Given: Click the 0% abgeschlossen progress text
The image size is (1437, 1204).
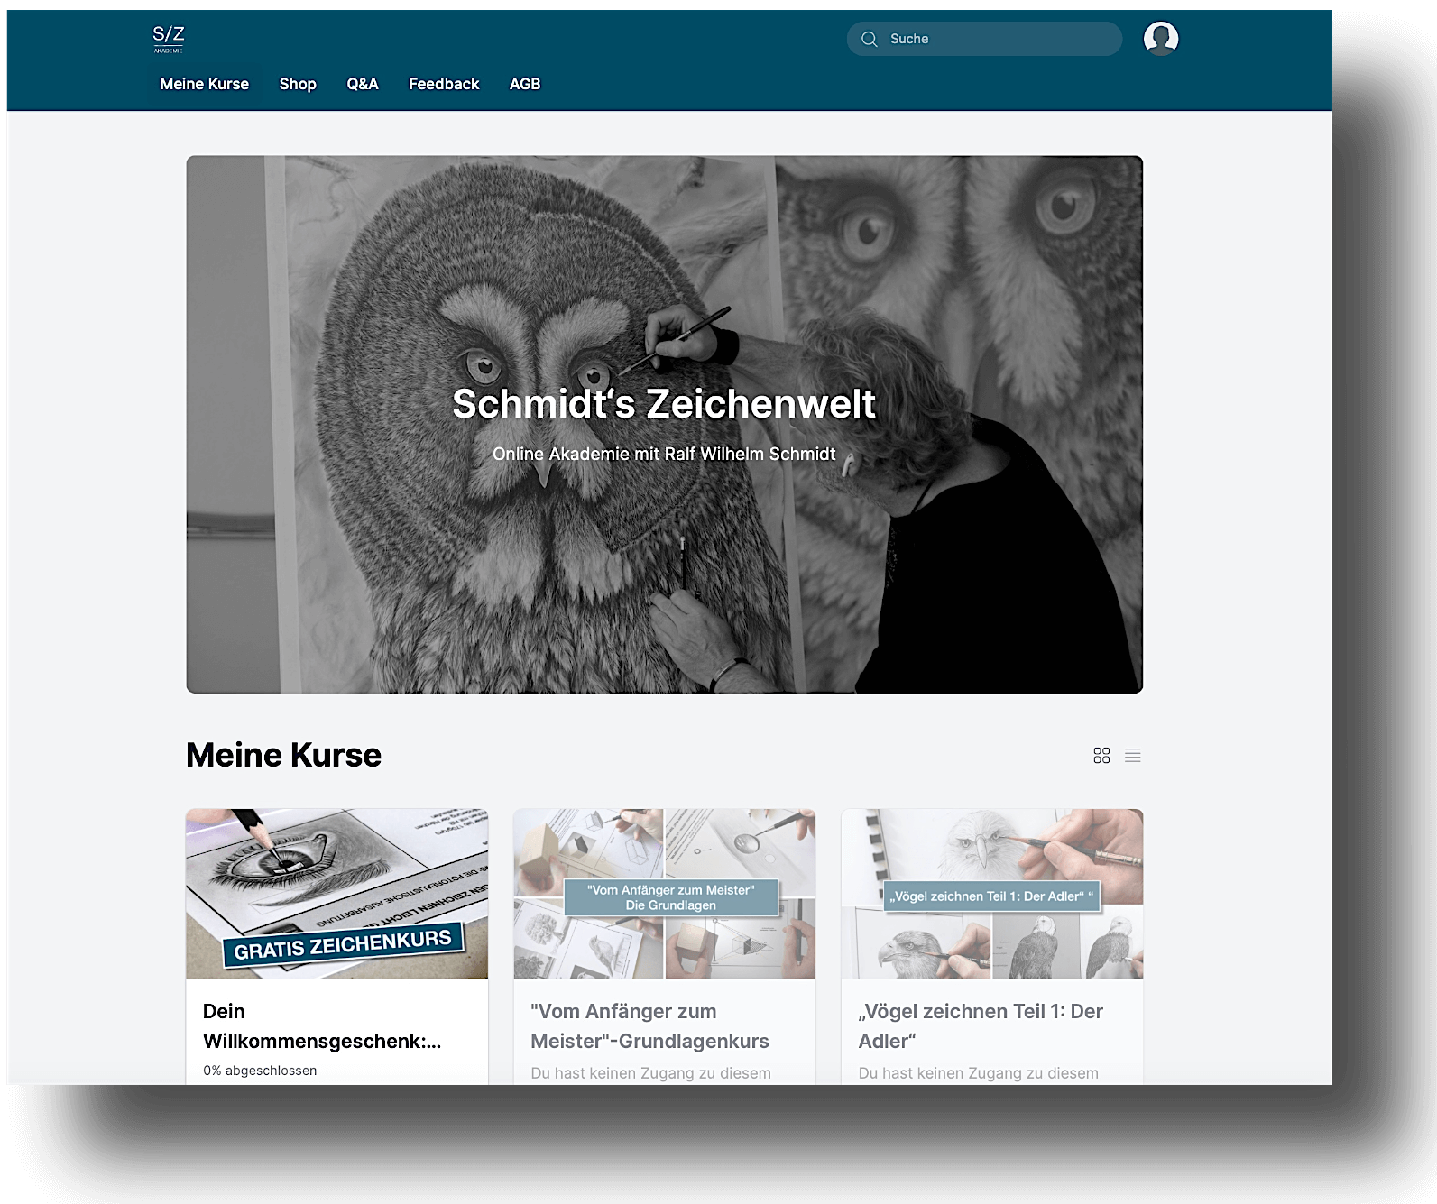Looking at the screenshot, I should click(x=260, y=1071).
